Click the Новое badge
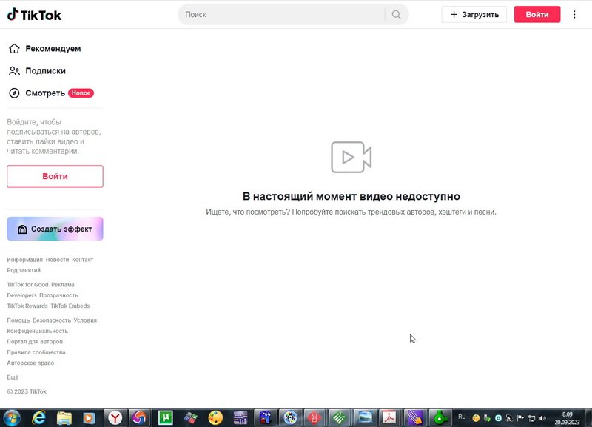Viewport: 592px width, 427px height. pos(81,93)
